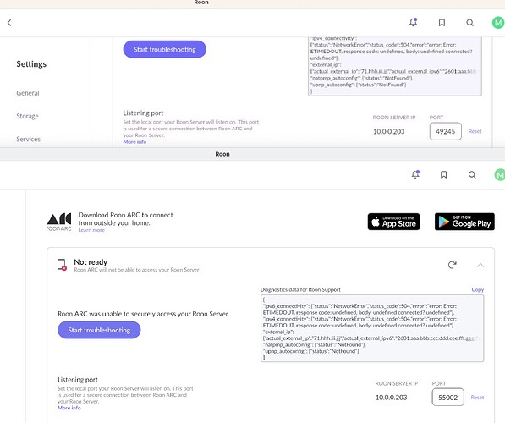This screenshot has width=505, height=423.
Task: Open General settings section
Action: 28,93
